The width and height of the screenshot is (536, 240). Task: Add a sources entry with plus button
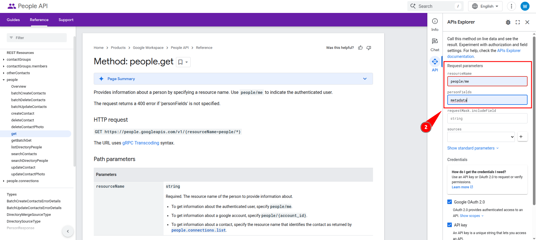coord(521,137)
